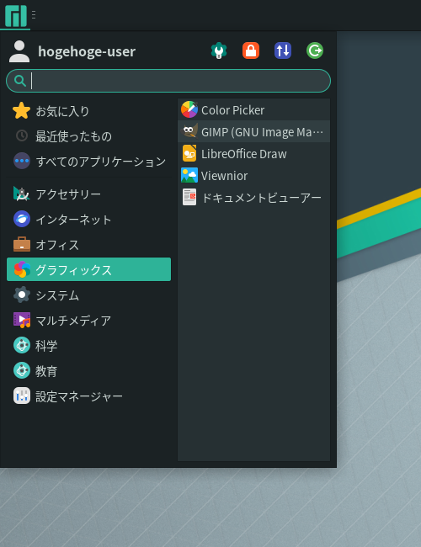Viewport: 421px width, 547px height.
Task: Click the three-dots all applications icon
Action: tap(22, 162)
